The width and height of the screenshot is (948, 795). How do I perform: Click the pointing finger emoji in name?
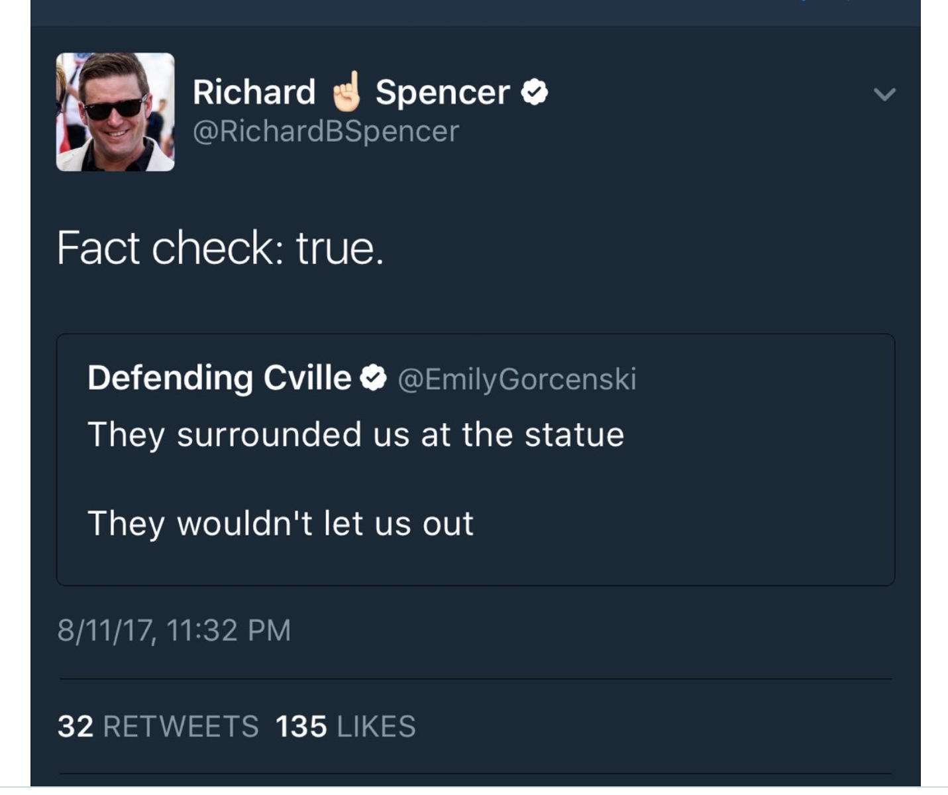click(346, 92)
